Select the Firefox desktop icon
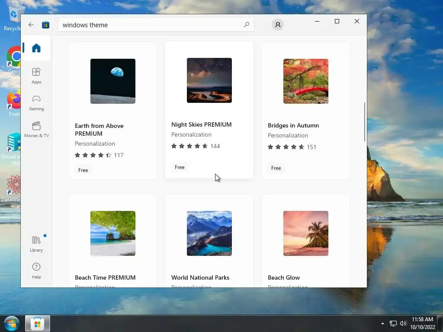 point(13,103)
